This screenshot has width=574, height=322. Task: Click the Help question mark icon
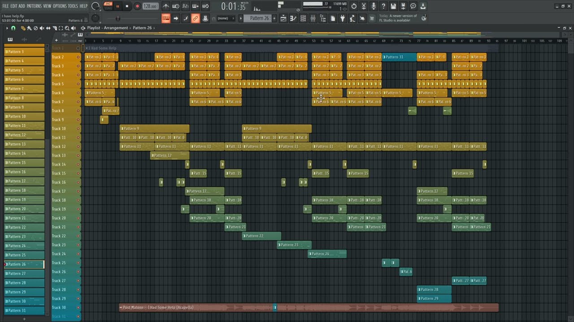pyautogui.click(x=383, y=6)
